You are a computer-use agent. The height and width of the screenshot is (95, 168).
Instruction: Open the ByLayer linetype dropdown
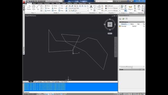pyautogui.click(x=114, y=11)
